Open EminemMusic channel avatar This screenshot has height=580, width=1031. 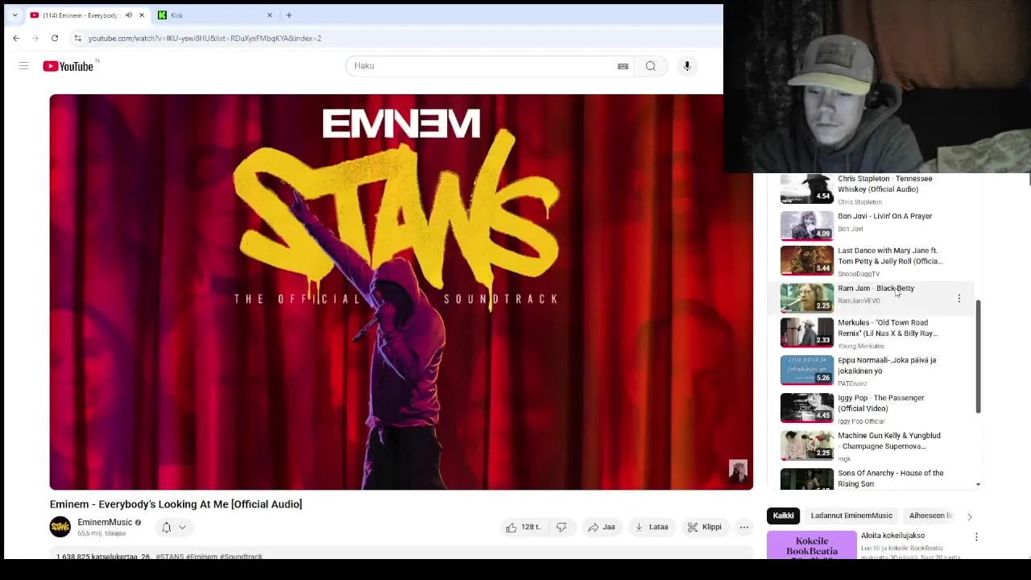coord(60,527)
